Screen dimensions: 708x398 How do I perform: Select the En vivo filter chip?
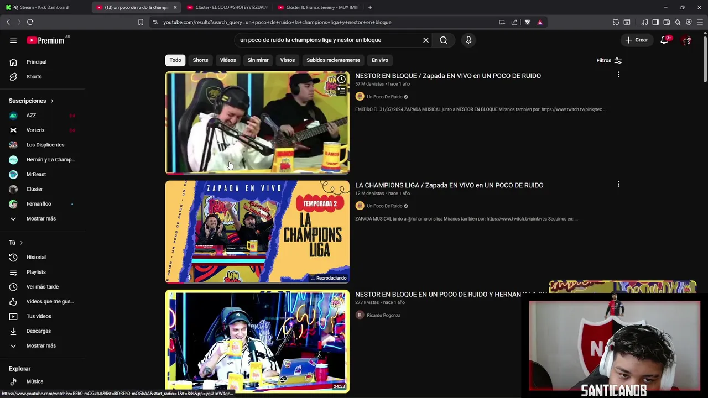pos(380,60)
